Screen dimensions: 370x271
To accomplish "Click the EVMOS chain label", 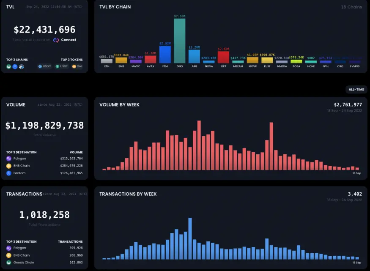I will click(355, 66).
